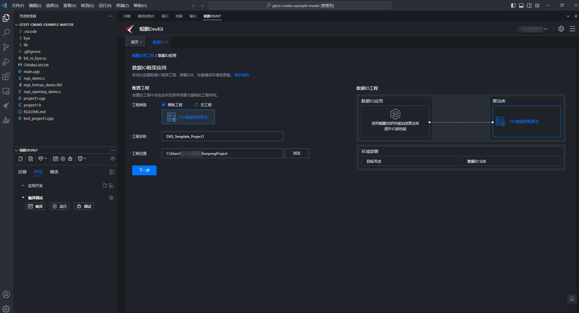Select 模板工程 radio button
The width and height of the screenshot is (579, 313).
coord(164,105)
